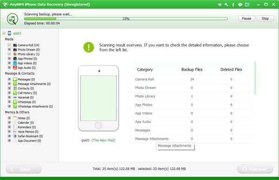Click the Calendar icon
The image size is (279, 180).
point(15,122)
